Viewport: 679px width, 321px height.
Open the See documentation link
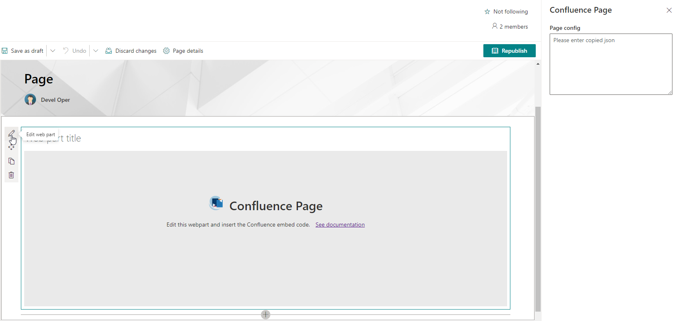coord(340,224)
